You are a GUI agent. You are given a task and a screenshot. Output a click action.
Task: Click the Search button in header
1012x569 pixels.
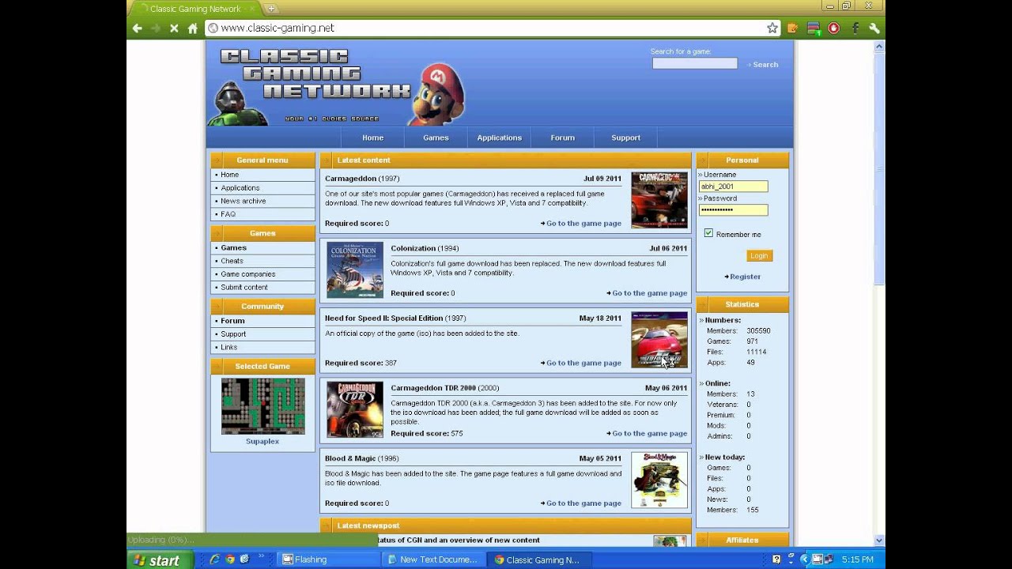[x=764, y=65]
